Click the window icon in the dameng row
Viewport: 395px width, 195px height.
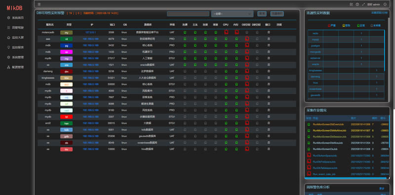(x=269, y=71)
